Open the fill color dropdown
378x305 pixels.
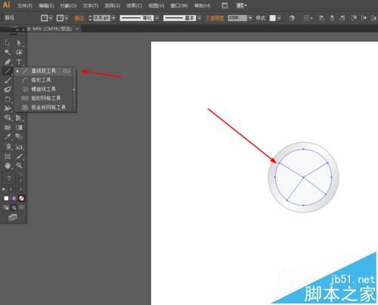[x=51, y=18]
